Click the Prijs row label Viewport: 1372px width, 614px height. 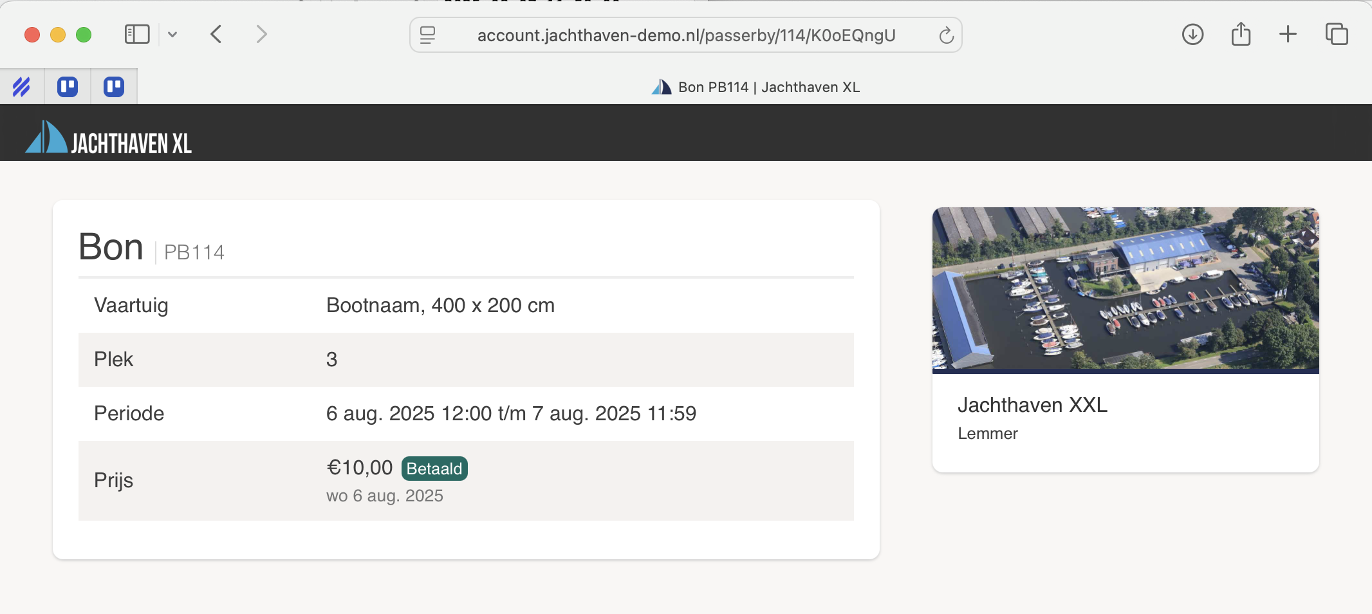coord(113,480)
